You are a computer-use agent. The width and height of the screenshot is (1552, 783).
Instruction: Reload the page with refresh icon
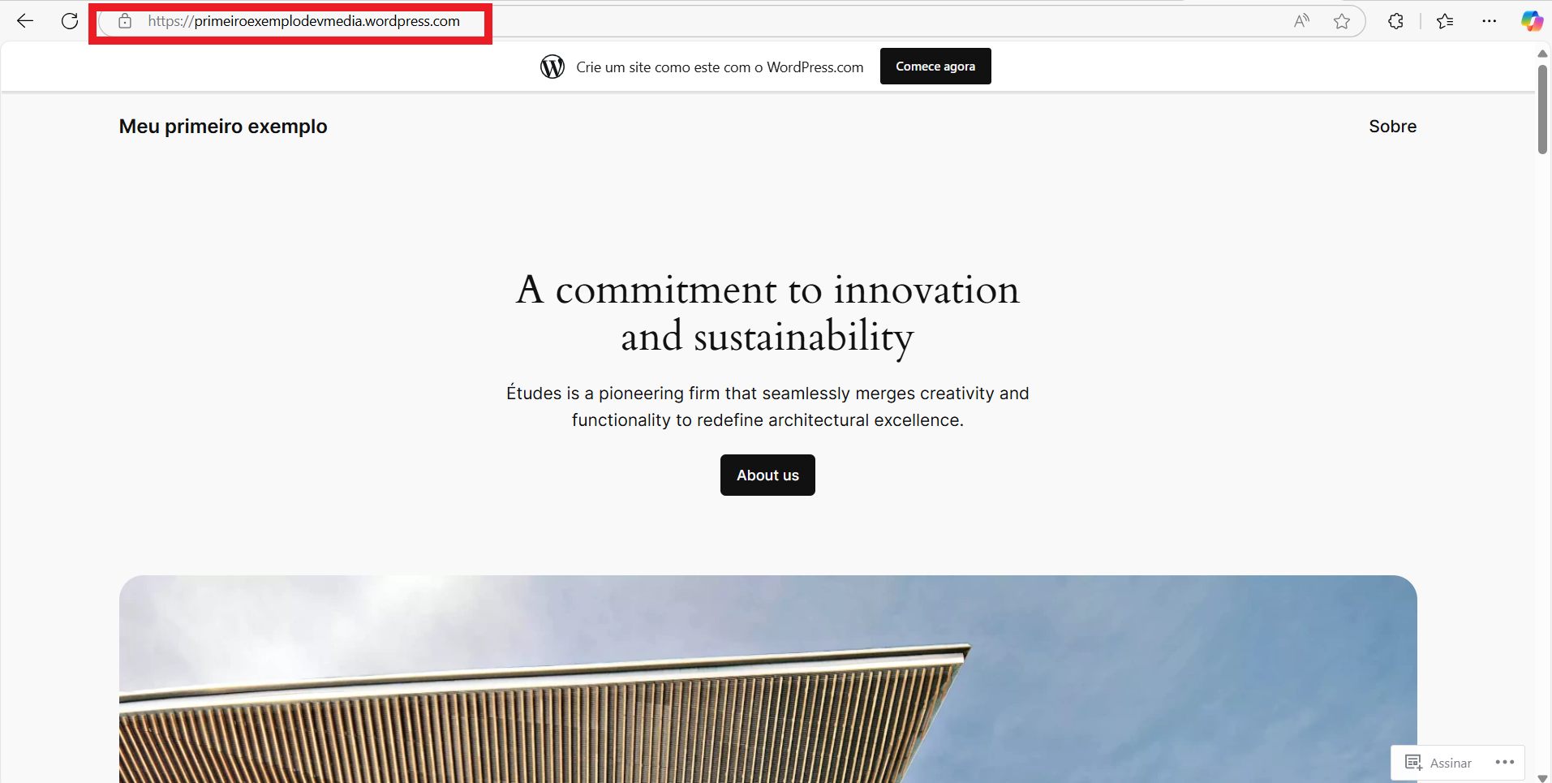point(70,21)
